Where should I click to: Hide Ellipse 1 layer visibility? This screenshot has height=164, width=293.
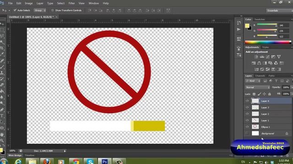(247, 127)
